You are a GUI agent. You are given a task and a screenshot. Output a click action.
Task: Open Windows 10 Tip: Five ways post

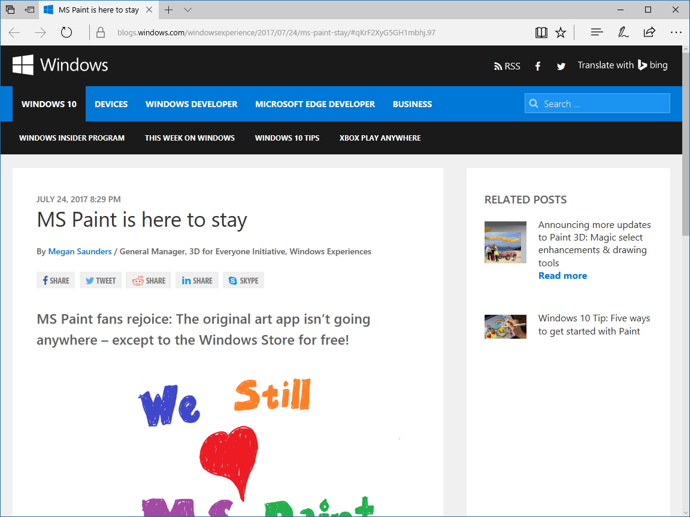pos(594,324)
